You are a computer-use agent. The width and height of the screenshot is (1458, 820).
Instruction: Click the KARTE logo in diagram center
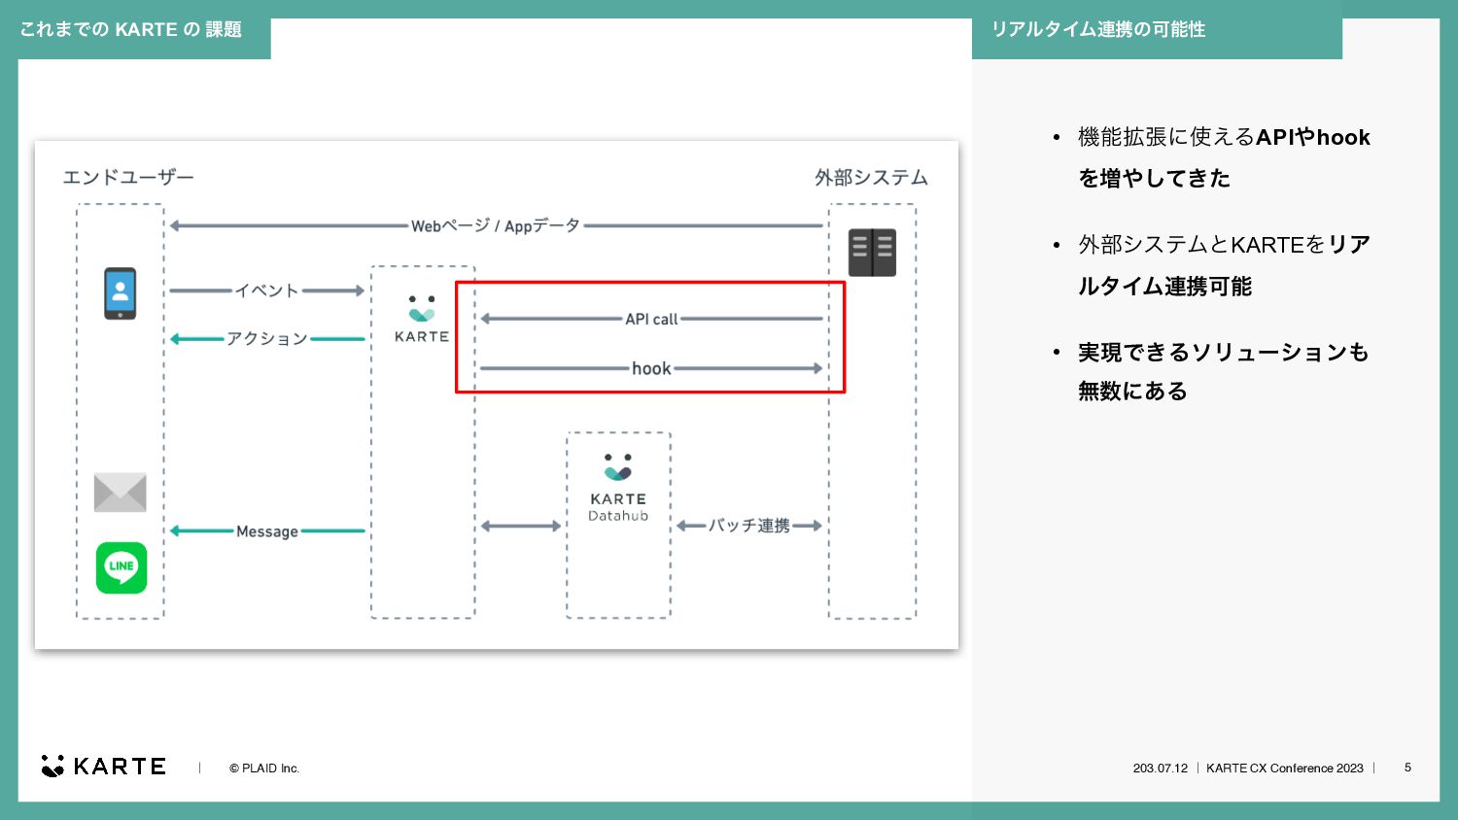point(422,320)
